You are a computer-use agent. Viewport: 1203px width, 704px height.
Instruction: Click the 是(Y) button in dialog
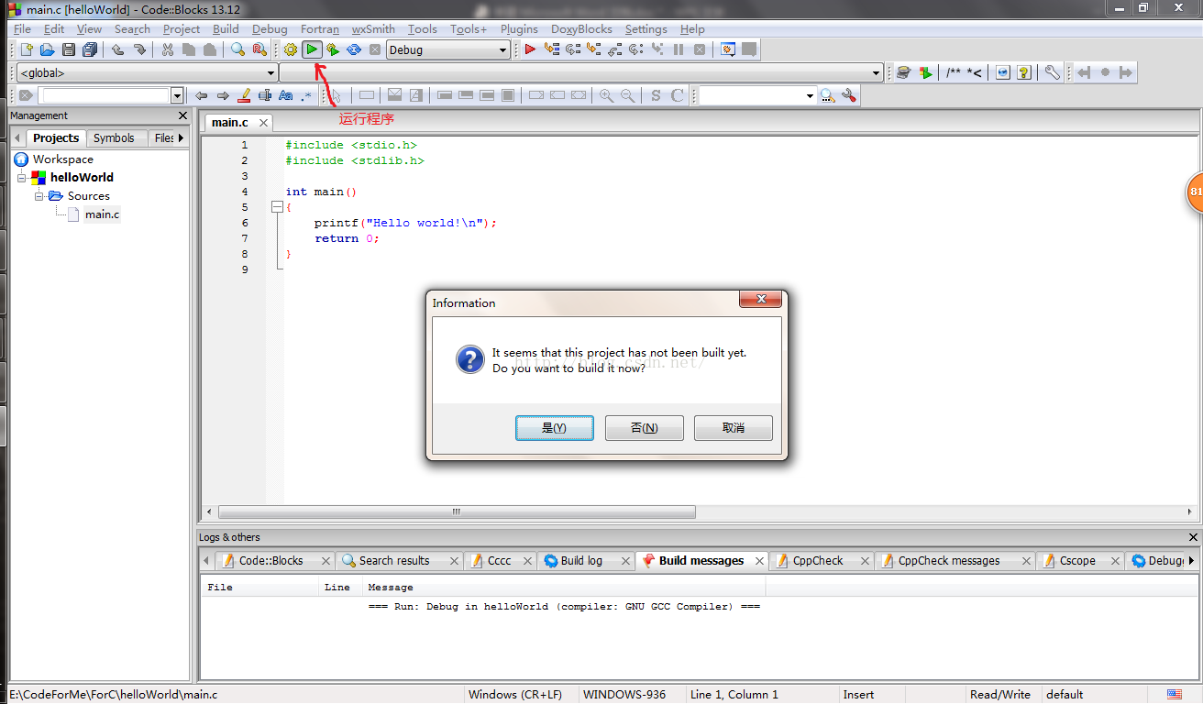coord(554,428)
